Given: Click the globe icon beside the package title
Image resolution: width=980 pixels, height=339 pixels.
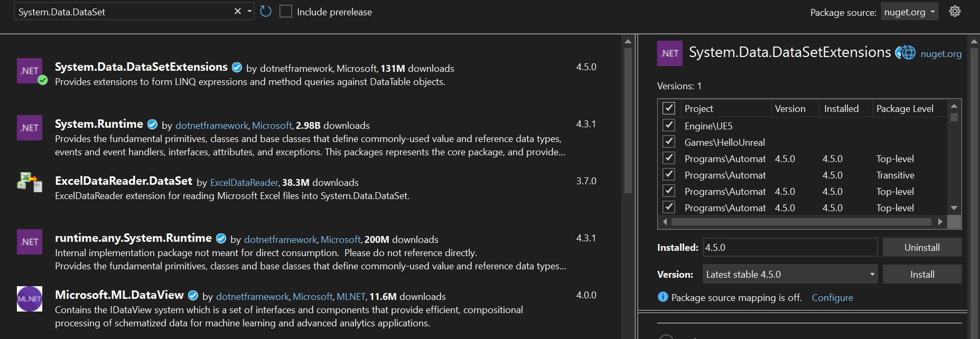Looking at the screenshot, I should coord(907,53).
